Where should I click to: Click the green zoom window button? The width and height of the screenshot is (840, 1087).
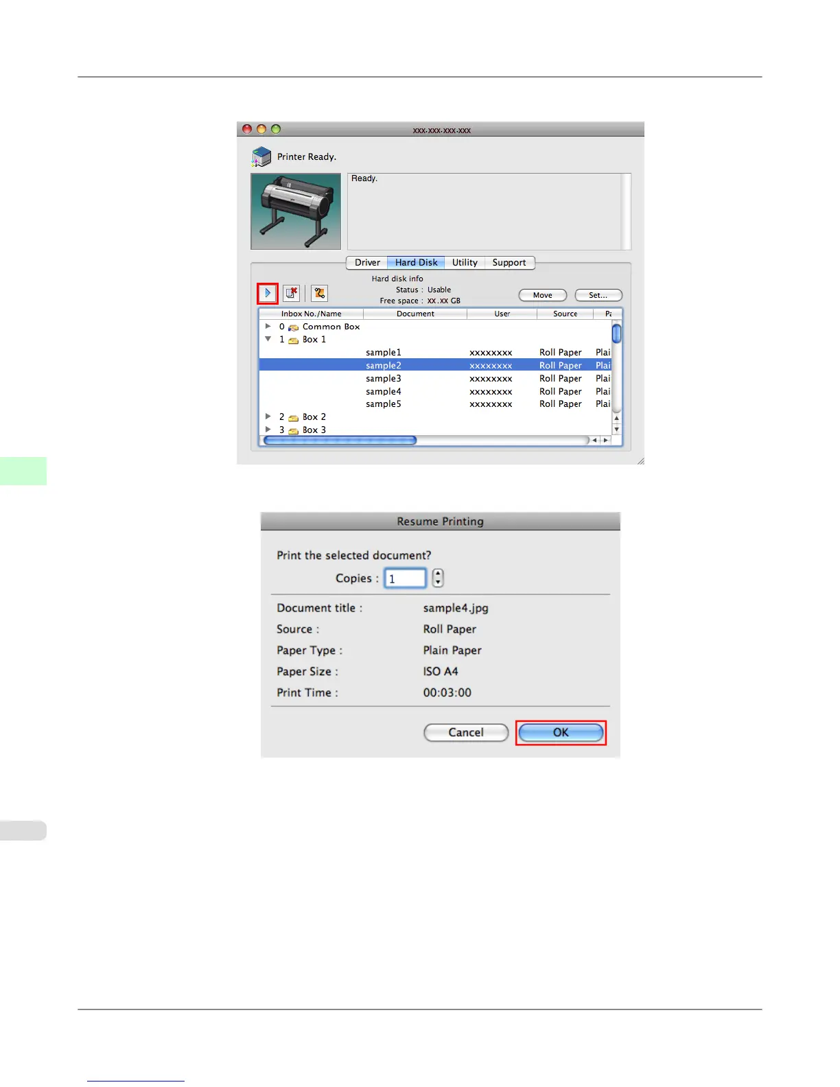(x=276, y=129)
